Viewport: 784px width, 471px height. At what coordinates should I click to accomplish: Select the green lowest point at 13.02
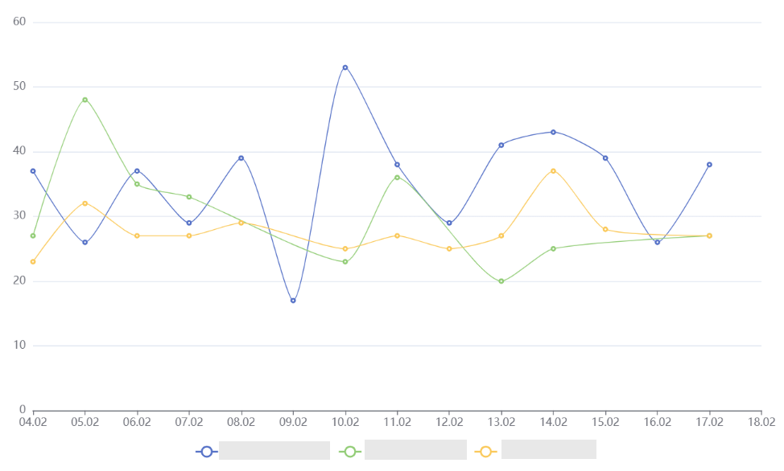click(x=501, y=281)
